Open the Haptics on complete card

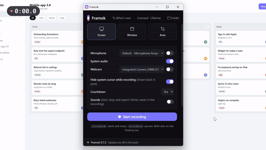click(241, 104)
